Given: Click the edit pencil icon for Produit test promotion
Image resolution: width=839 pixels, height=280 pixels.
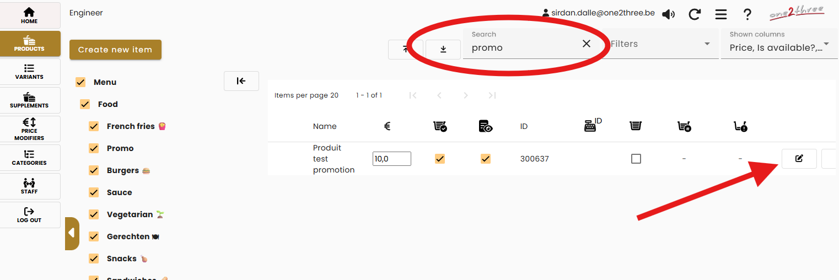Looking at the screenshot, I should coord(799,159).
